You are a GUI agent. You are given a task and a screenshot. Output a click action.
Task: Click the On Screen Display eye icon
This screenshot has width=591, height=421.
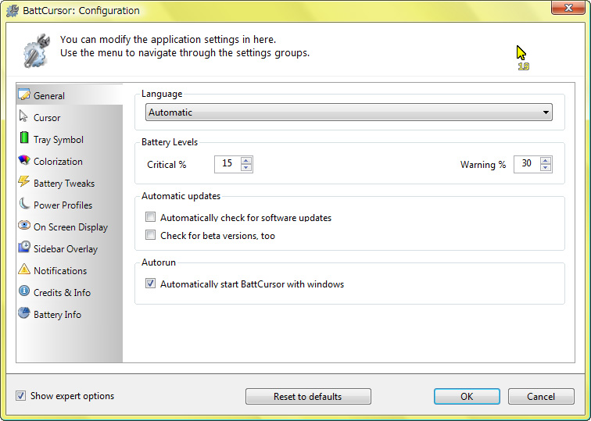click(x=24, y=225)
